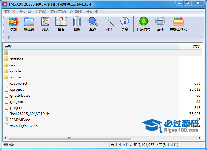This screenshot has height=150, width=207.
Task: Go up one level with the arrow
Action: 9,37
